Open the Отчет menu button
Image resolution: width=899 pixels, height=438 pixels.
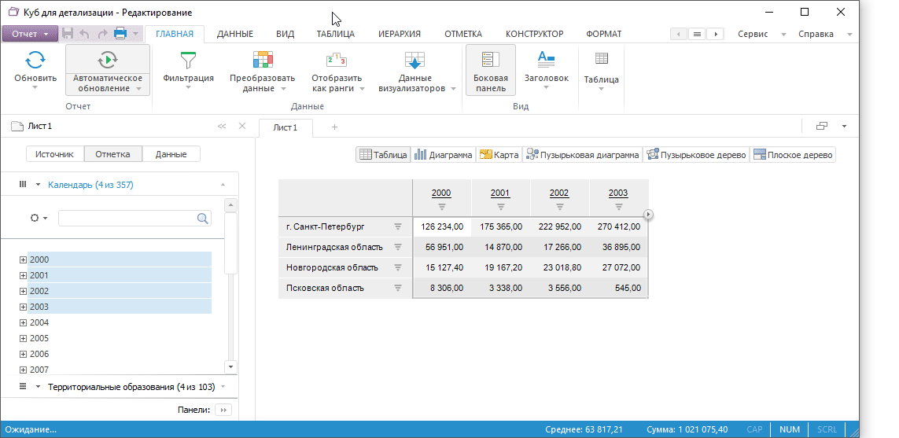[x=31, y=34]
